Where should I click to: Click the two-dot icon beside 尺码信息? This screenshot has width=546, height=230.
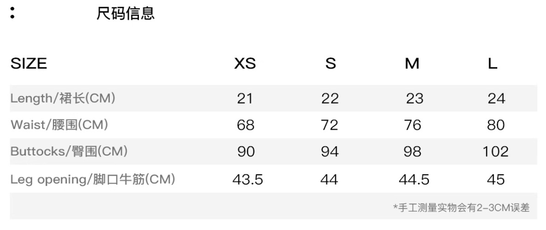pos(12,12)
